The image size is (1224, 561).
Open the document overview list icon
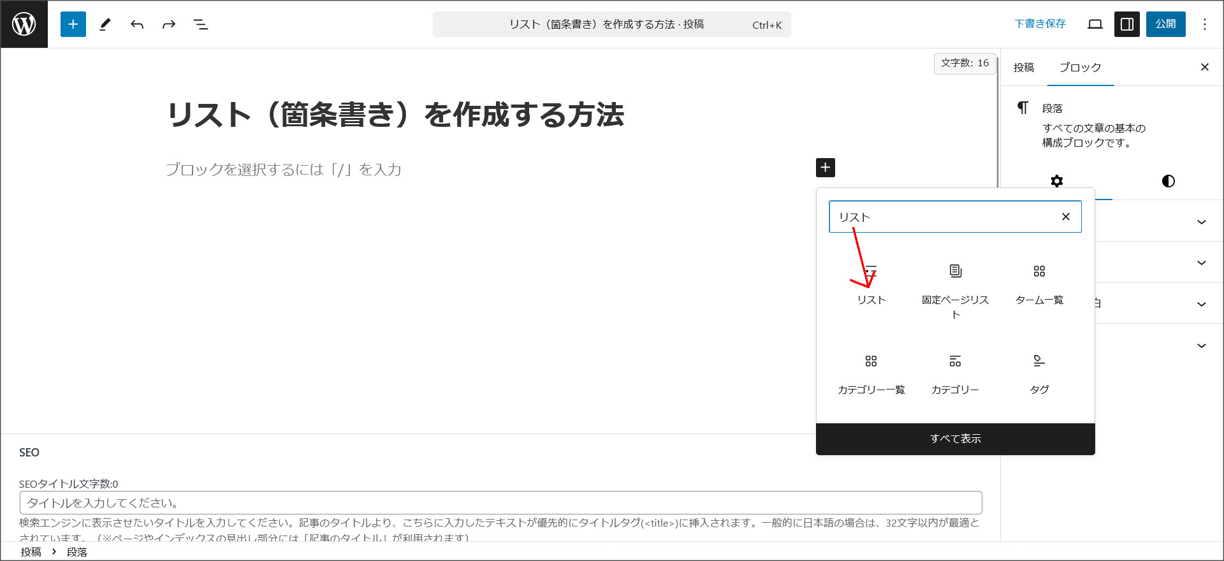[x=201, y=24]
